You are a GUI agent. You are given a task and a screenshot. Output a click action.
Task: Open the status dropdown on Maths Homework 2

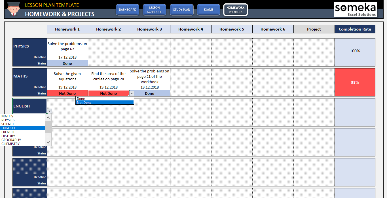pos(131,93)
